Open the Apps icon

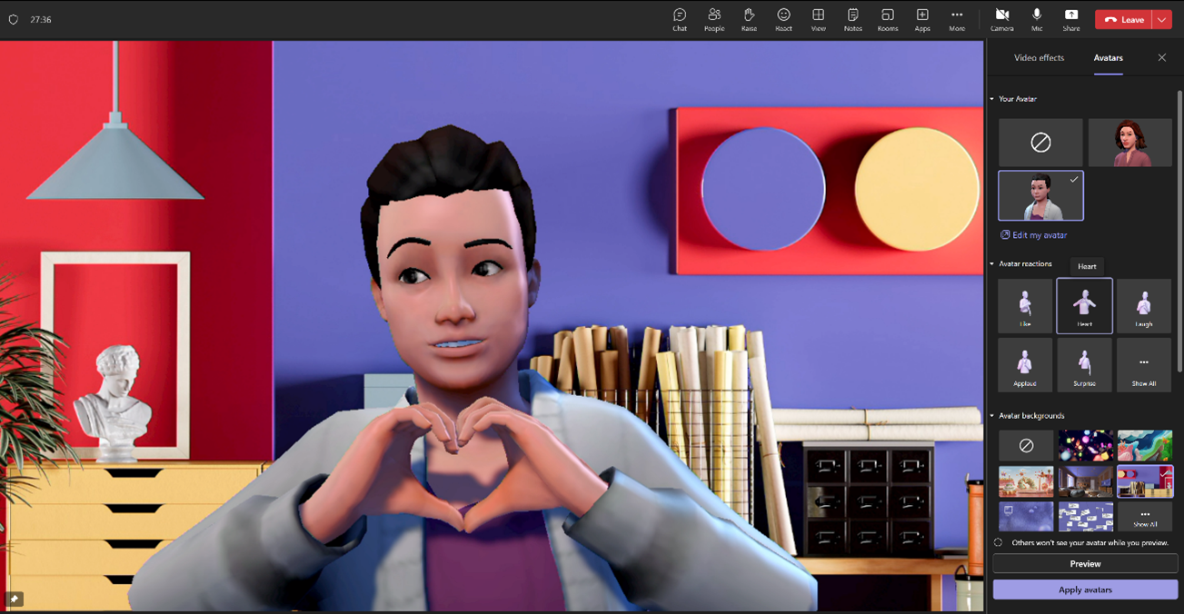point(921,18)
